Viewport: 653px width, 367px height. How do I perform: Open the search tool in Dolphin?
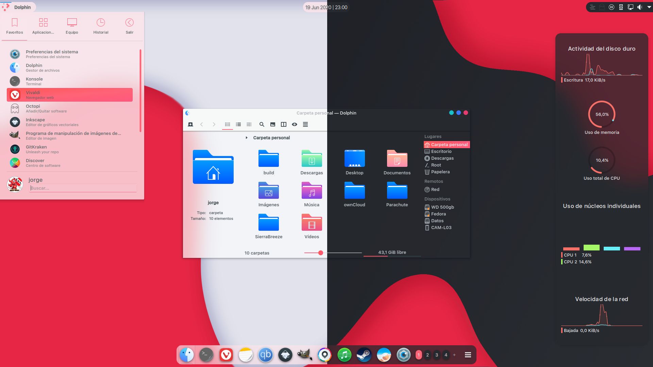(x=262, y=124)
